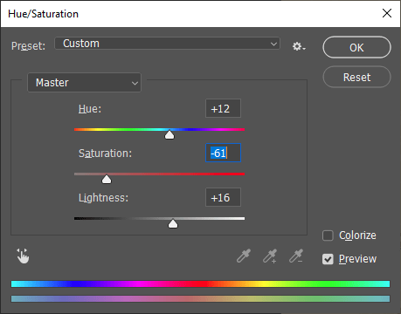Activate the on-image adjustment hand tool
Viewport: 401px width, 314px height.
pos(23,256)
